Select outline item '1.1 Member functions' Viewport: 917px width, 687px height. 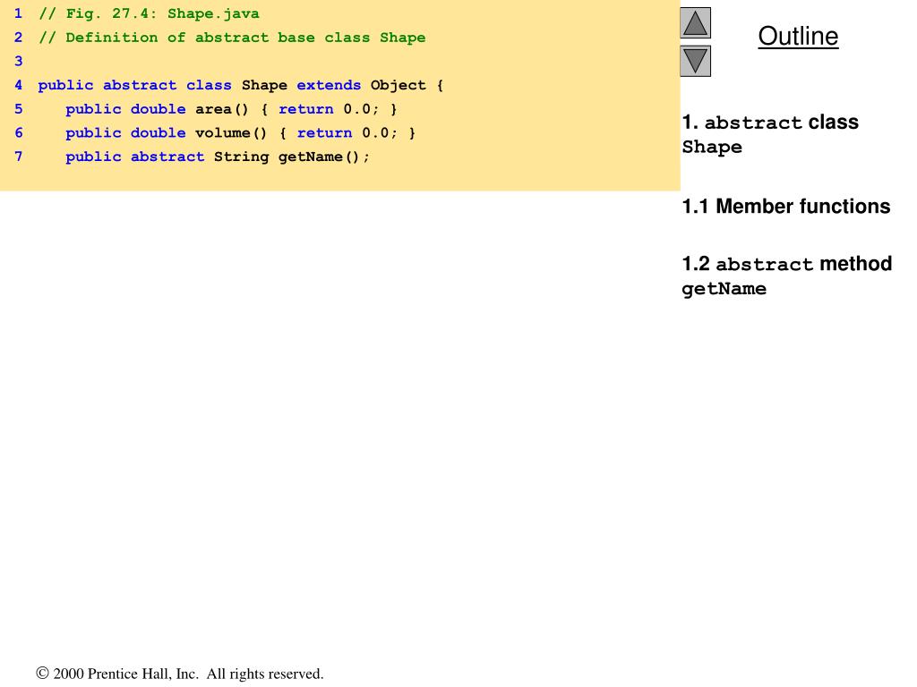coord(786,207)
